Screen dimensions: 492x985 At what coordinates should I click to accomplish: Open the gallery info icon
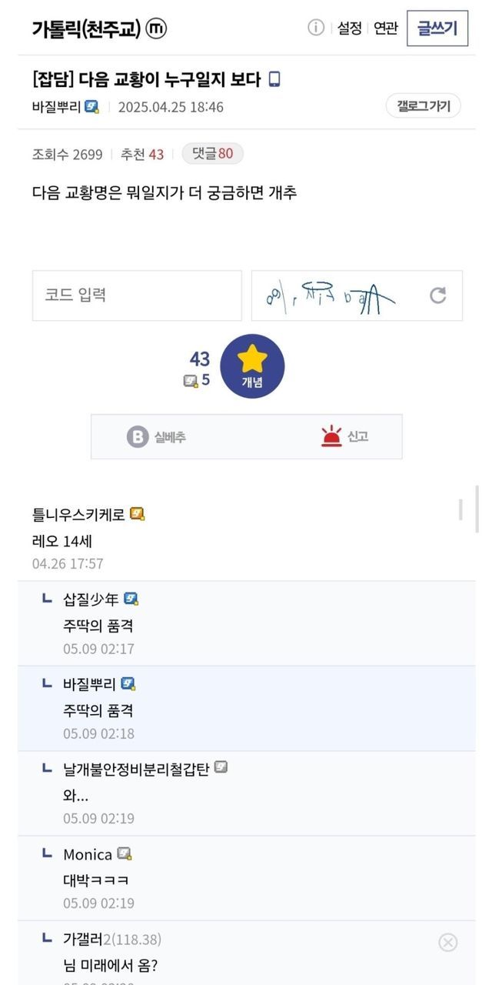pyautogui.click(x=316, y=28)
